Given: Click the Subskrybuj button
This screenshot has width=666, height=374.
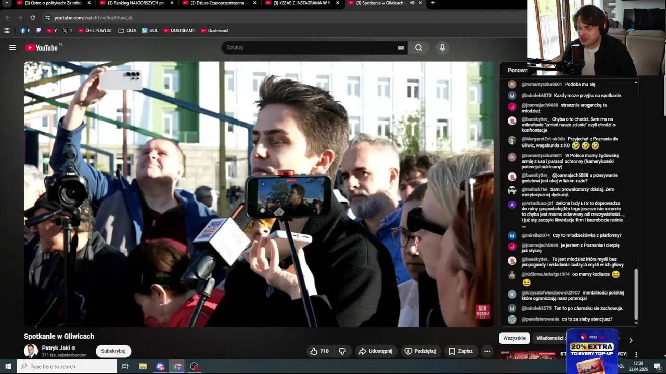Looking at the screenshot, I should [113, 351].
